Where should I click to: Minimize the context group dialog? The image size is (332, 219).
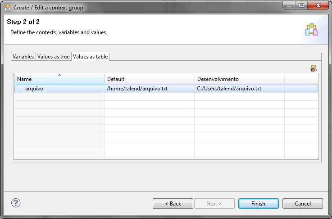[x=289, y=5]
